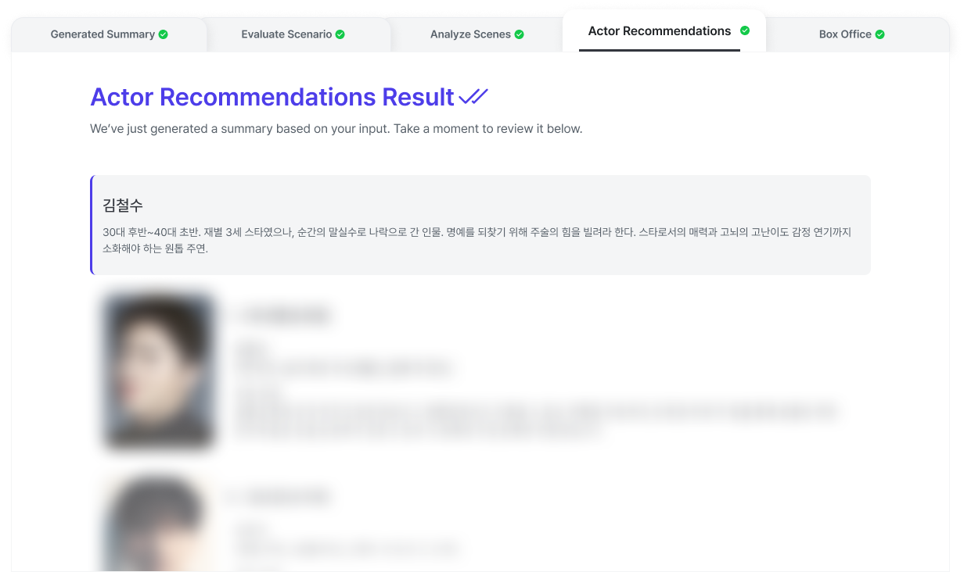Click the green check icon beside Analyze Scenes
Screen dimensions: 964x572
coord(520,34)
